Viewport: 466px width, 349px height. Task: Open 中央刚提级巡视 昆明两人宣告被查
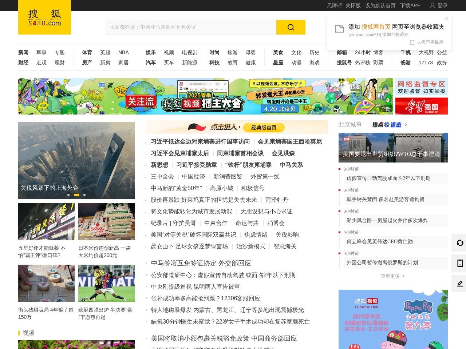pos(196,287)
